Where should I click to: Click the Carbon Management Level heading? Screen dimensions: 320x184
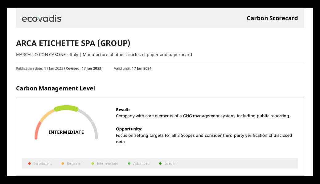click(55, 88)
